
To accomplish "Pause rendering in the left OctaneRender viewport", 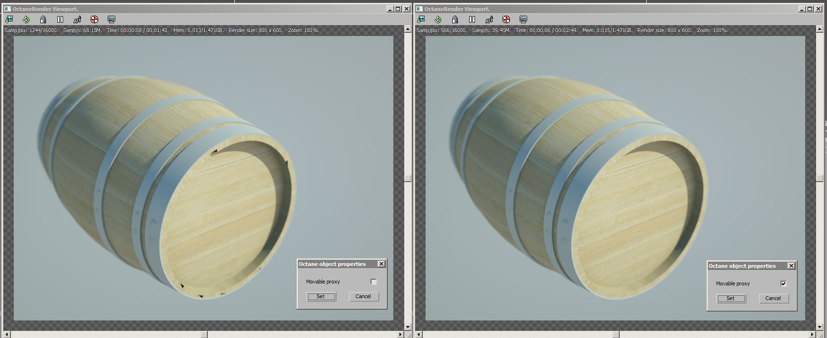I will point(60,19).
